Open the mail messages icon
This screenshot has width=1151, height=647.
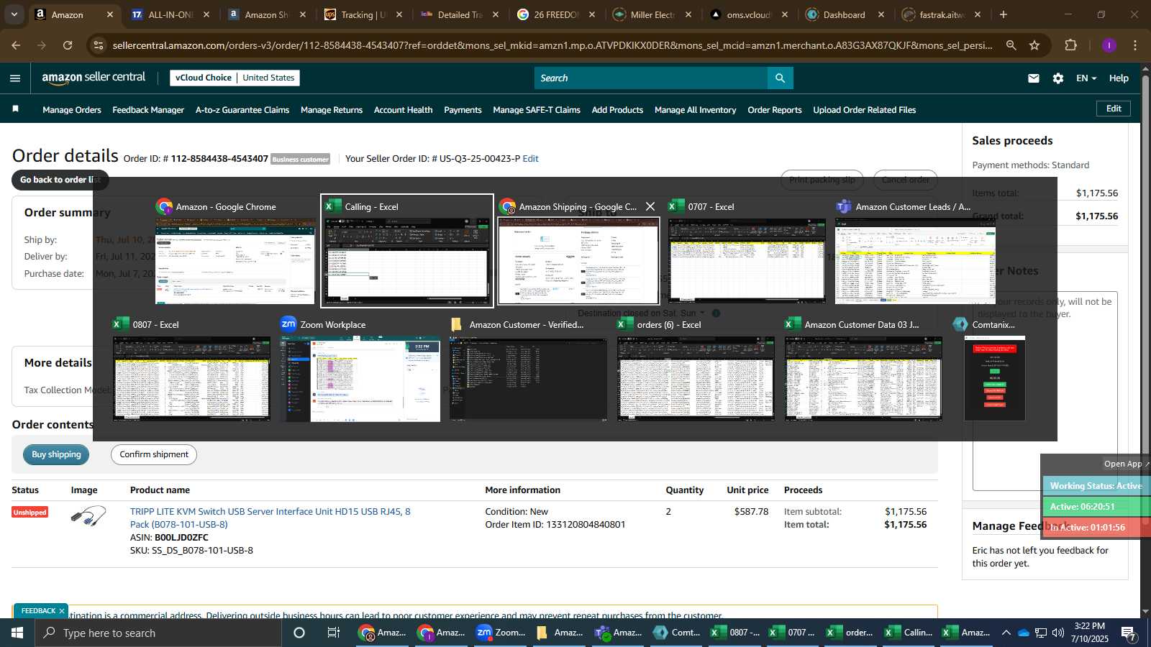tap(1034, 78)
